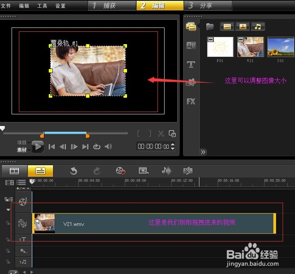Open the FX filter library

[191, 102]
